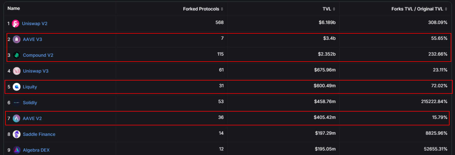Screen dimensions: 455x155
Task: Open the AAVE V3 protocol link
Action: [x=32, y=39]
